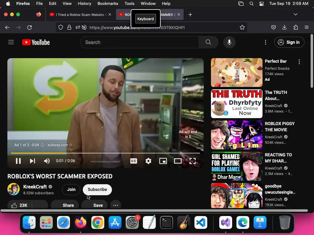Click the Join button
The width and height of the screenshot is (314, 235).
(x=71, y=189)
